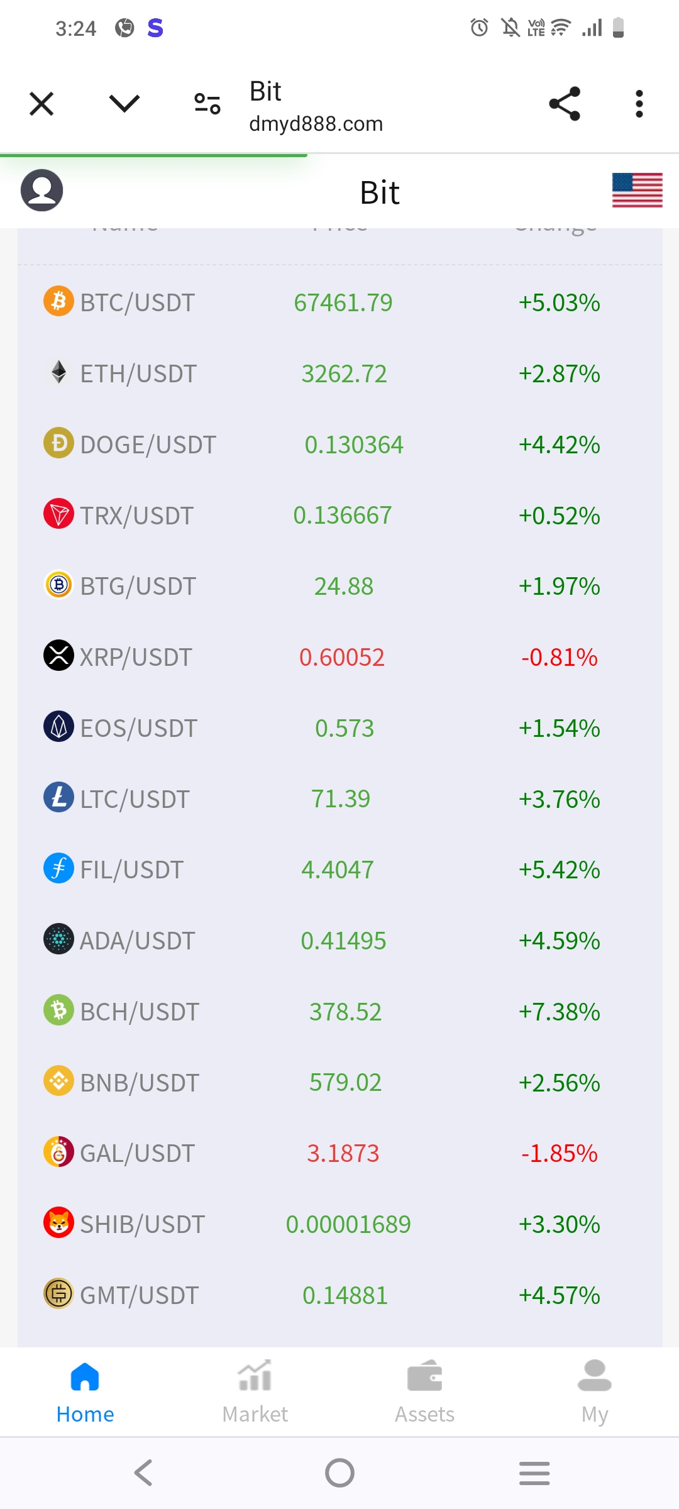Open the XRP/USDT pair row
Image resolution: width=679 pixels, height=1509 pixels.
136,657
